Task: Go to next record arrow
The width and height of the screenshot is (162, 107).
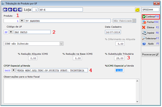Action: point(15,10)
